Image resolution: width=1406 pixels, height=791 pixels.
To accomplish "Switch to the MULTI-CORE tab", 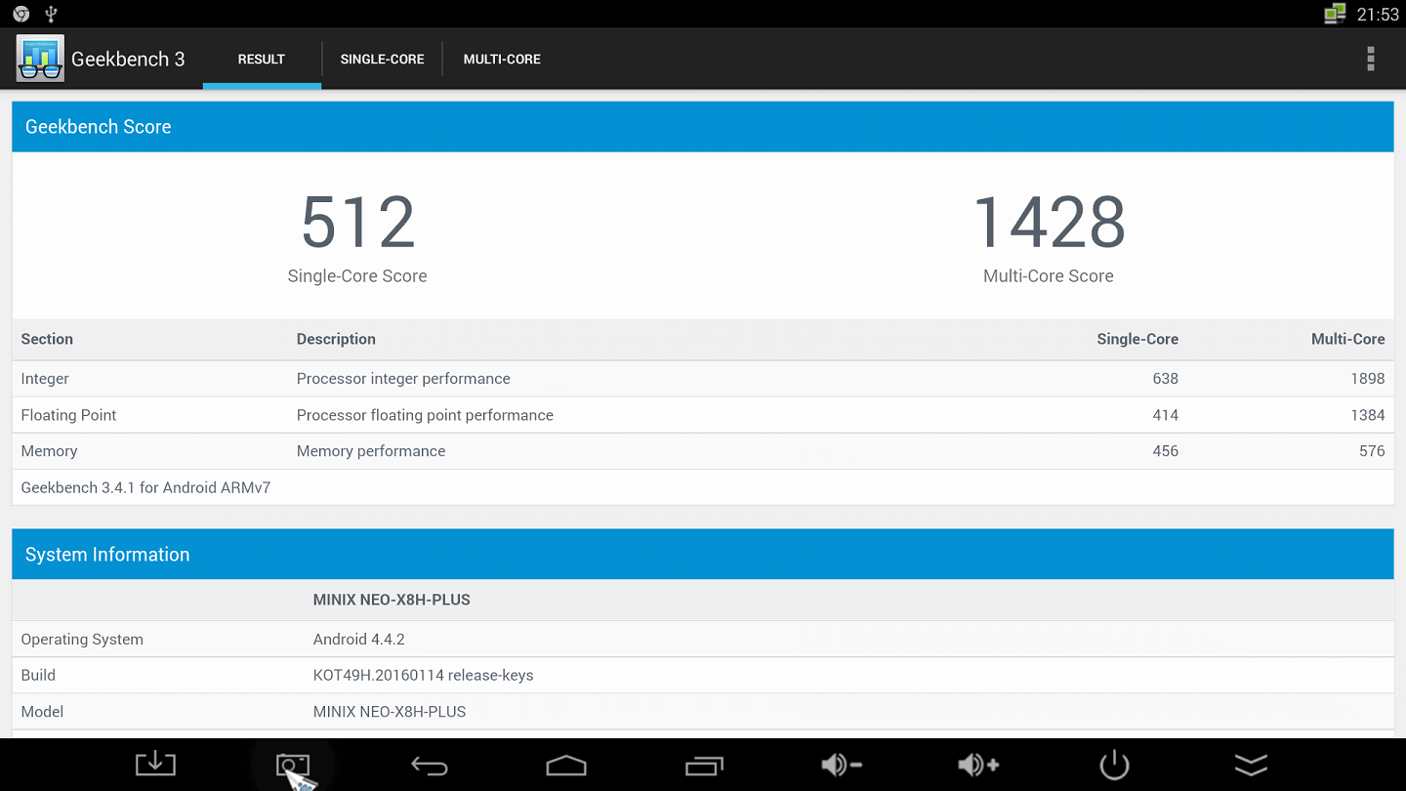I will click(x=502, y=59).
